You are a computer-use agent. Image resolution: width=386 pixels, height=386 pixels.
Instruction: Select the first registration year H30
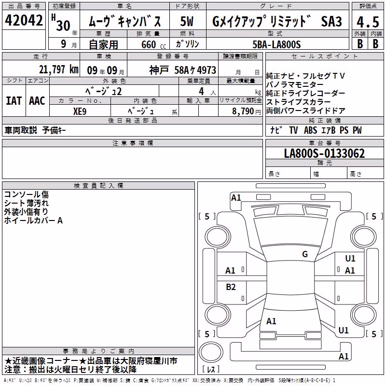pos(62,23)
